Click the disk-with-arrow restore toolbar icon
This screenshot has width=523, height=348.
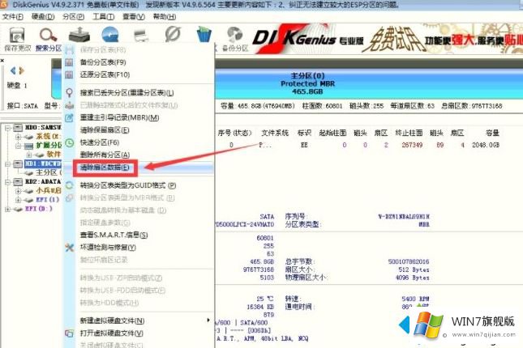click(x=79, y=35)
